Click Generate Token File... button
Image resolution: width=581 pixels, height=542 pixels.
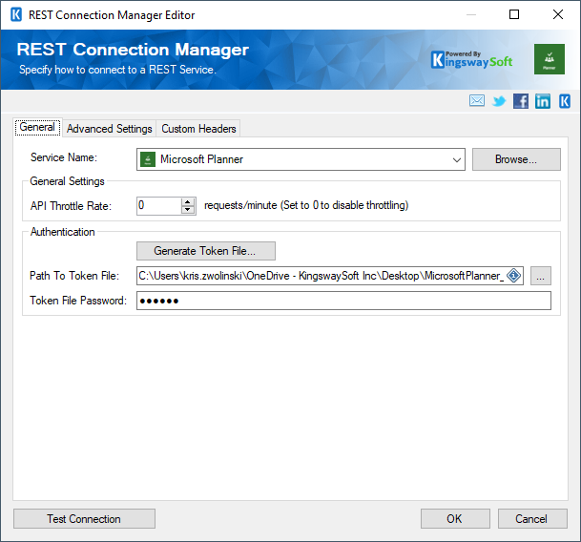[206, 251]
